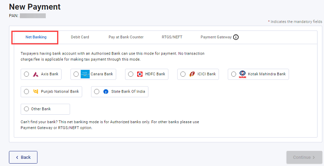Click the 'Other Bank' label text
Screen dimensions: 324x166
41,109
